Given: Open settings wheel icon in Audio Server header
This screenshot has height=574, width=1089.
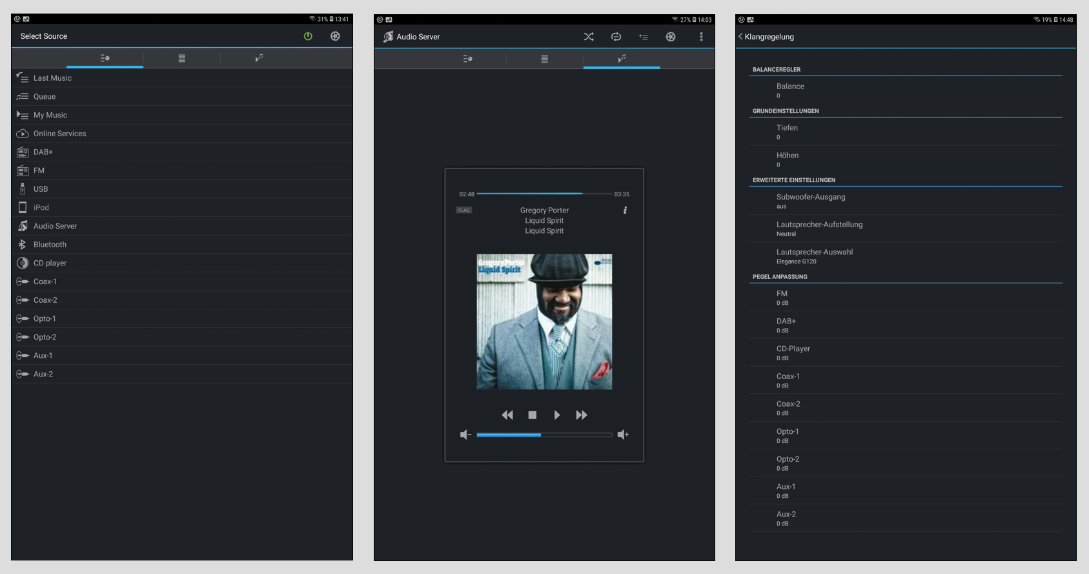Looking at the screenshot, I should click(671, 37).
